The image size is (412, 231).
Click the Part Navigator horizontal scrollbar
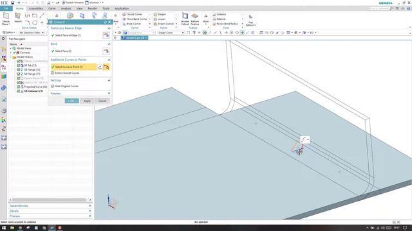pyautogui.click(x=50, y=200)
